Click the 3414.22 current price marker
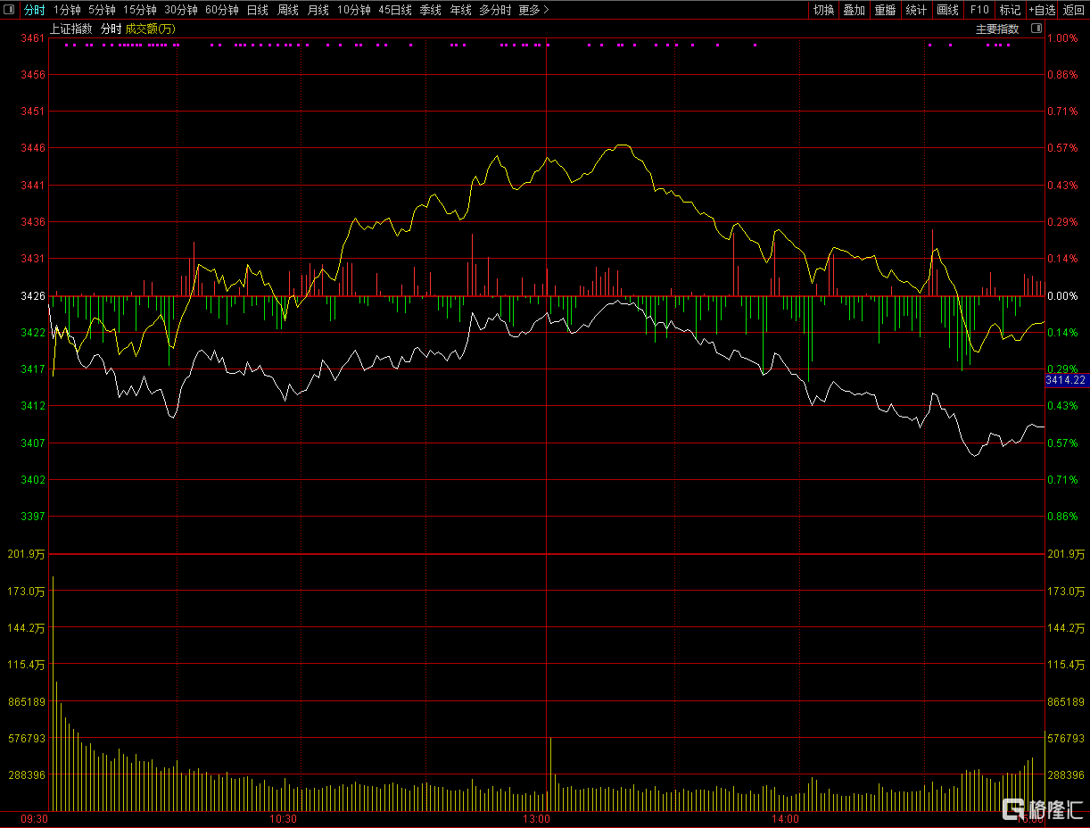1090x828 pixels. click(x=1066, y=380)
